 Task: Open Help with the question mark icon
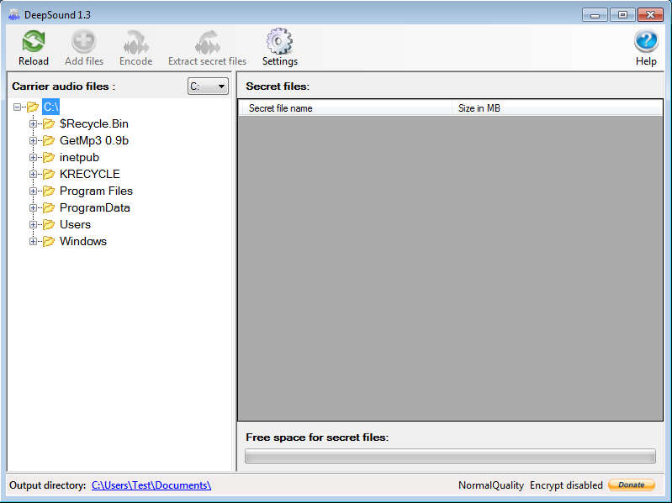tap(646, 41)
